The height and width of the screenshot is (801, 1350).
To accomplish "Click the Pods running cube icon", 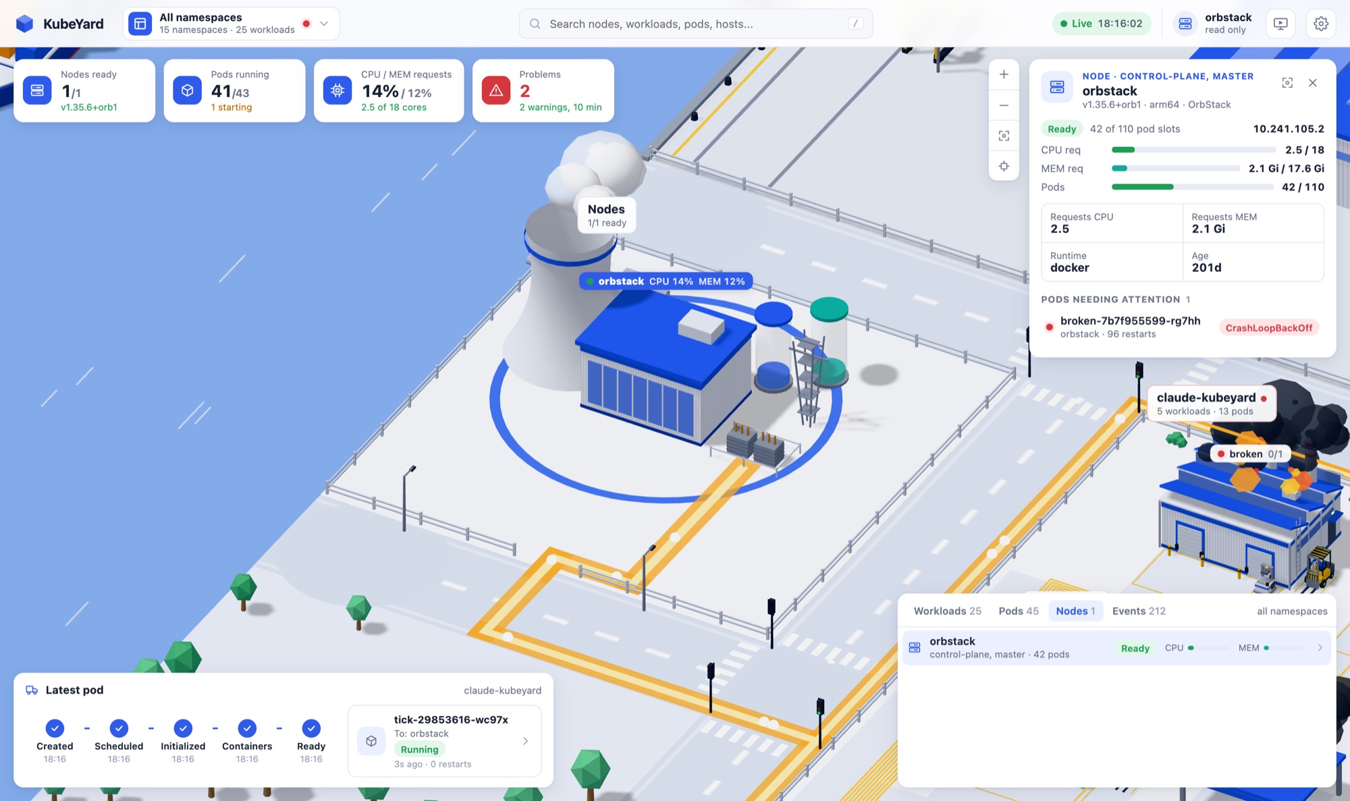I will tap(187, 90).
